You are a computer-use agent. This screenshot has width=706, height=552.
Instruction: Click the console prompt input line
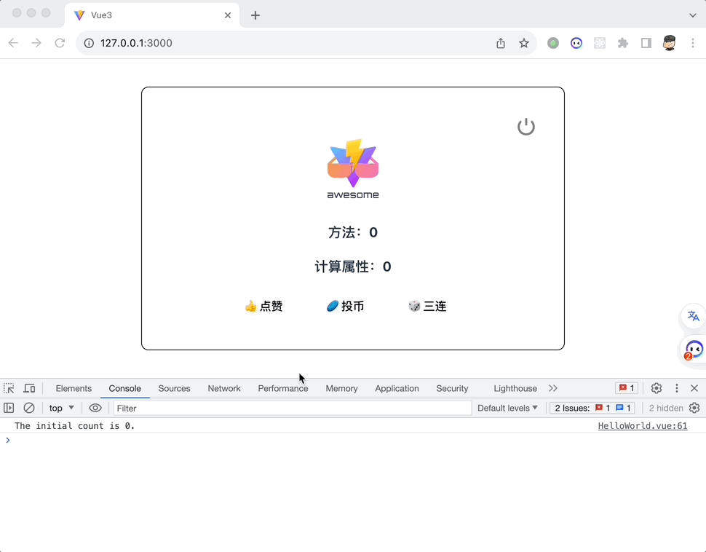point(353,441)
